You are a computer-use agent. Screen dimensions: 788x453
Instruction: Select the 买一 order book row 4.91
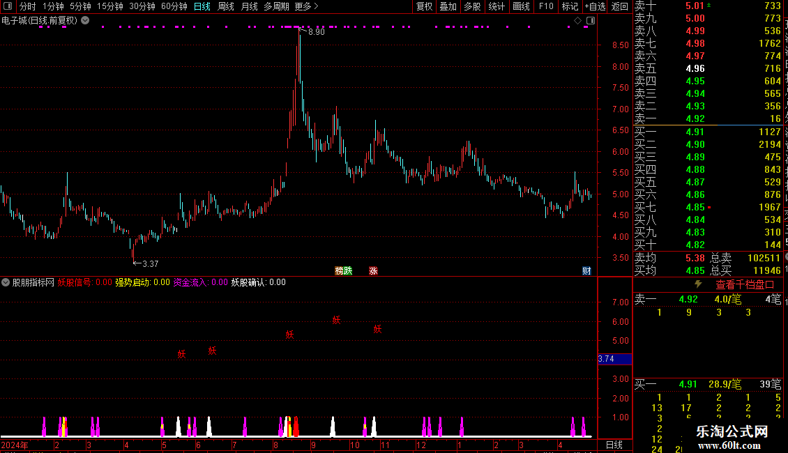708,132
